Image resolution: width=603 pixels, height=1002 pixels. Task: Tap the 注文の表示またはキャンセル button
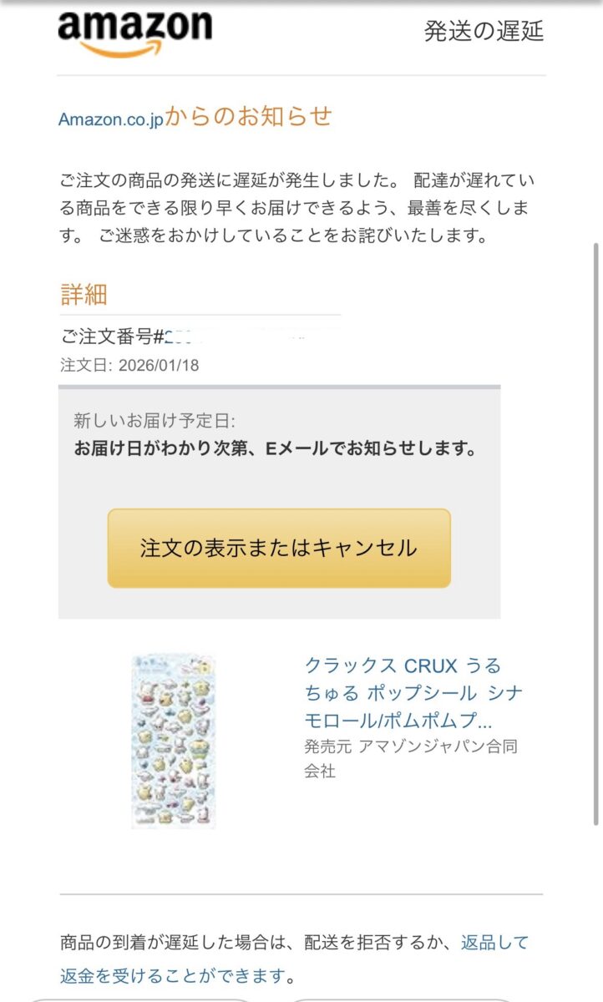[278, 548]
